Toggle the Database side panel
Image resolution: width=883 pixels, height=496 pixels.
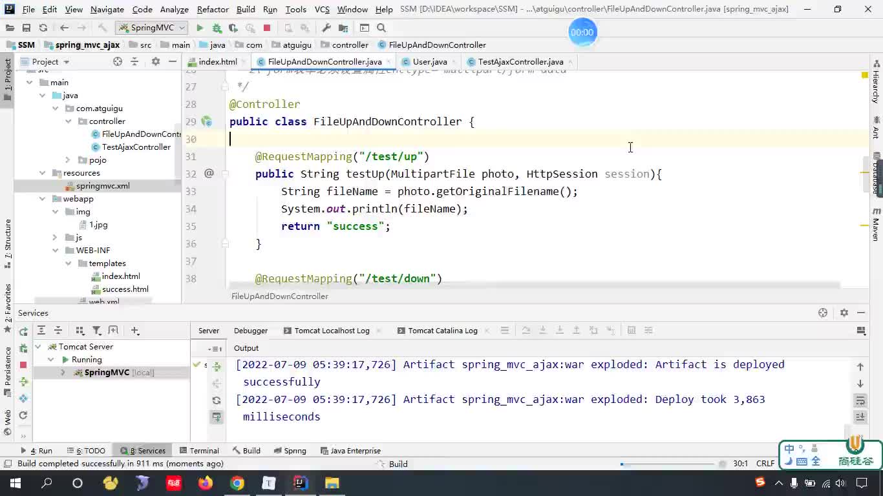tap(877, 173)
